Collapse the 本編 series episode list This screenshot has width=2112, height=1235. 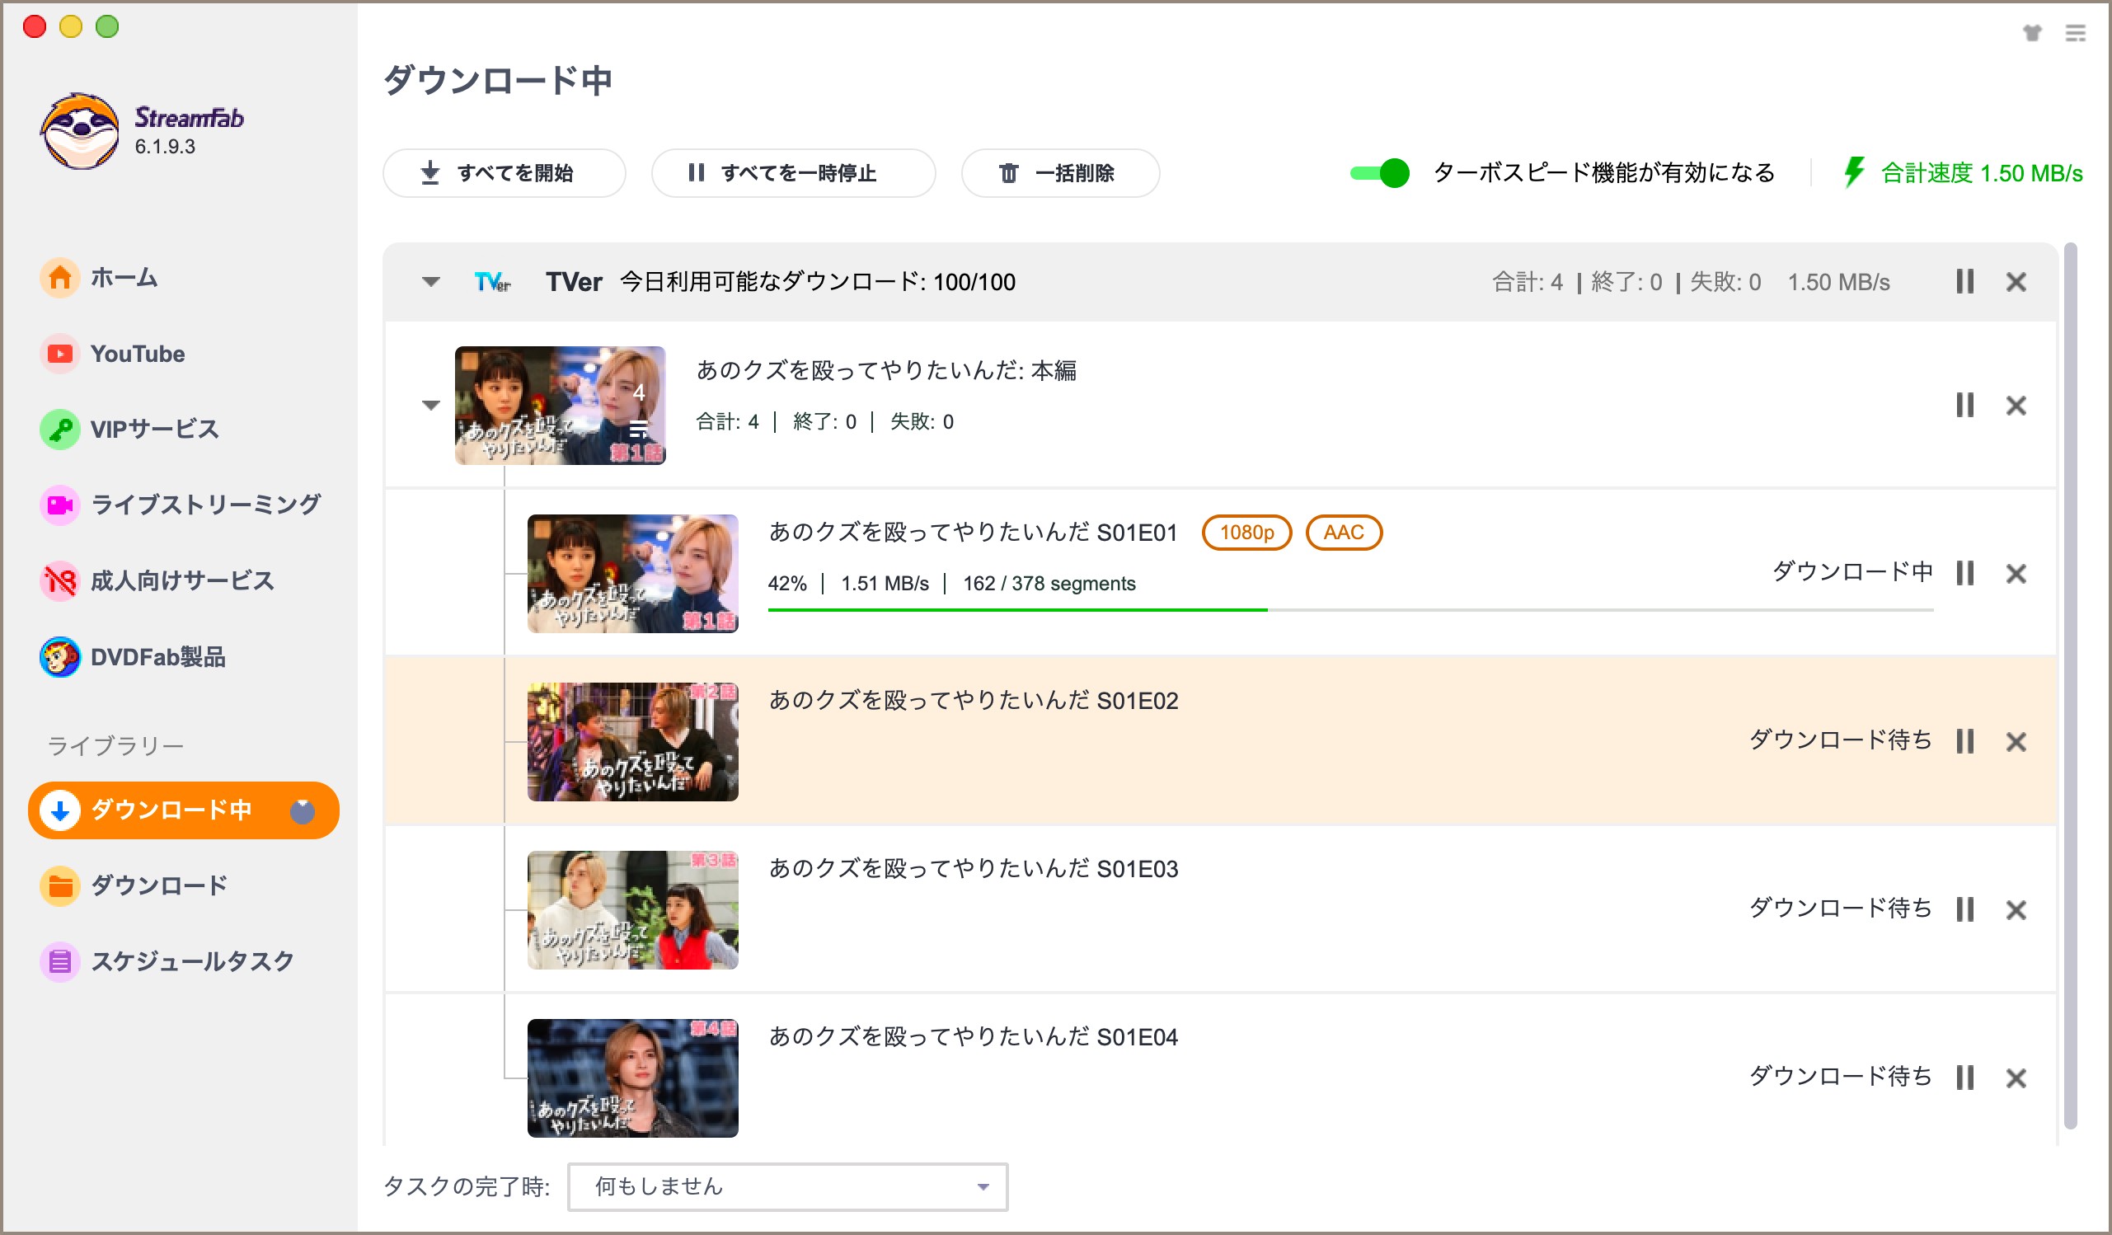pos(431,406)
